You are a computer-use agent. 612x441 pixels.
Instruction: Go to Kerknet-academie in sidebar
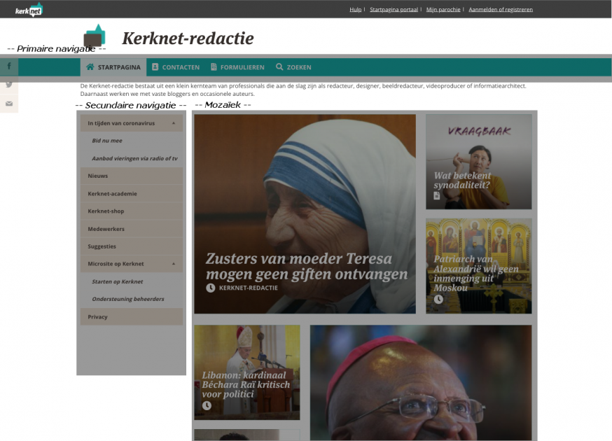(132, 194)
